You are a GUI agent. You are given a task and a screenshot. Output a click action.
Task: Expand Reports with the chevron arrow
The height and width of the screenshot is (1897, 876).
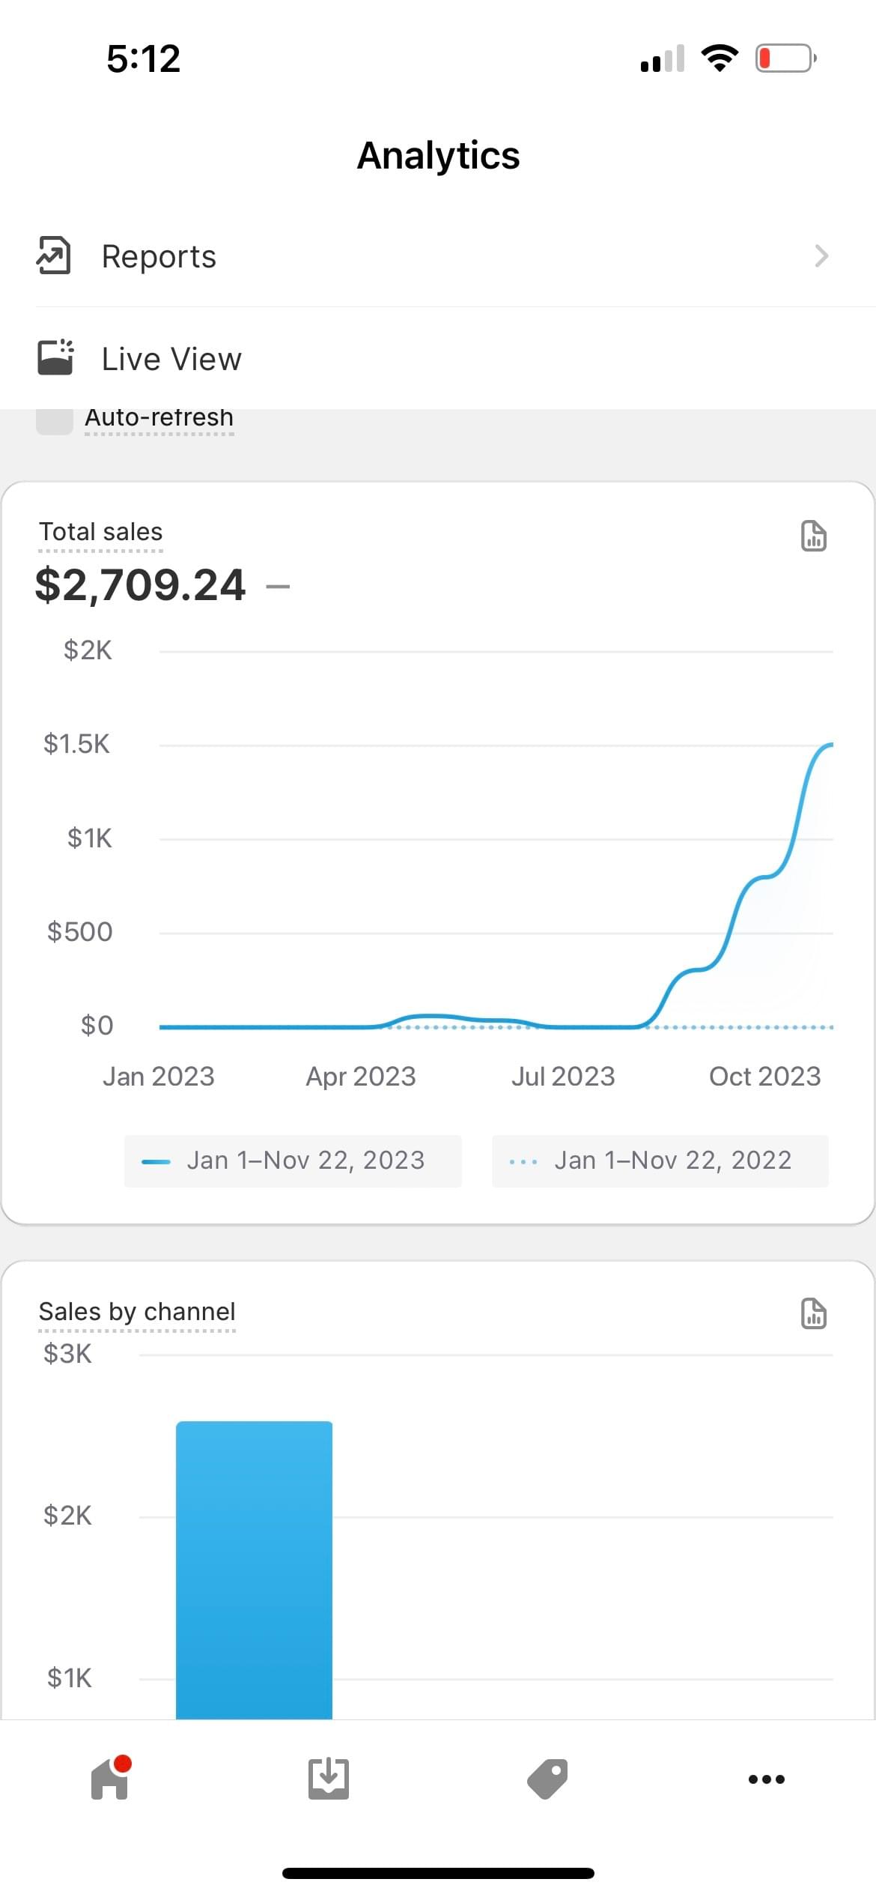pyautogui.click(x=821, y=256)
